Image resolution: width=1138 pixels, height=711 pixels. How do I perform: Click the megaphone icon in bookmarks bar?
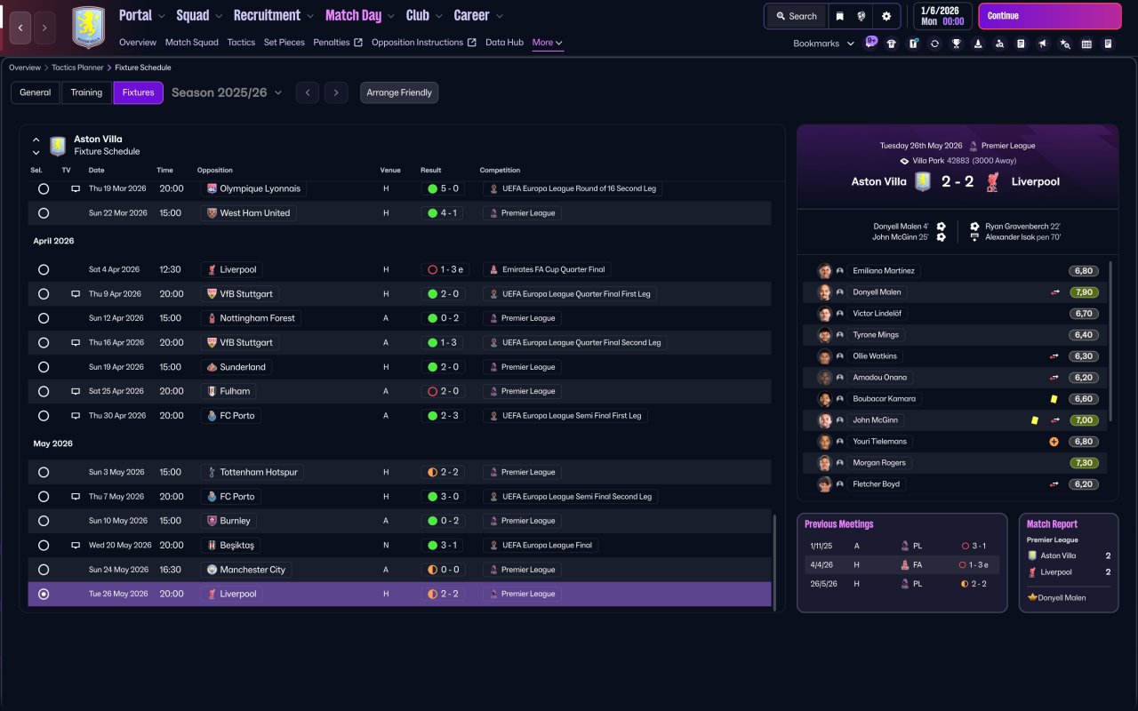1043,44
